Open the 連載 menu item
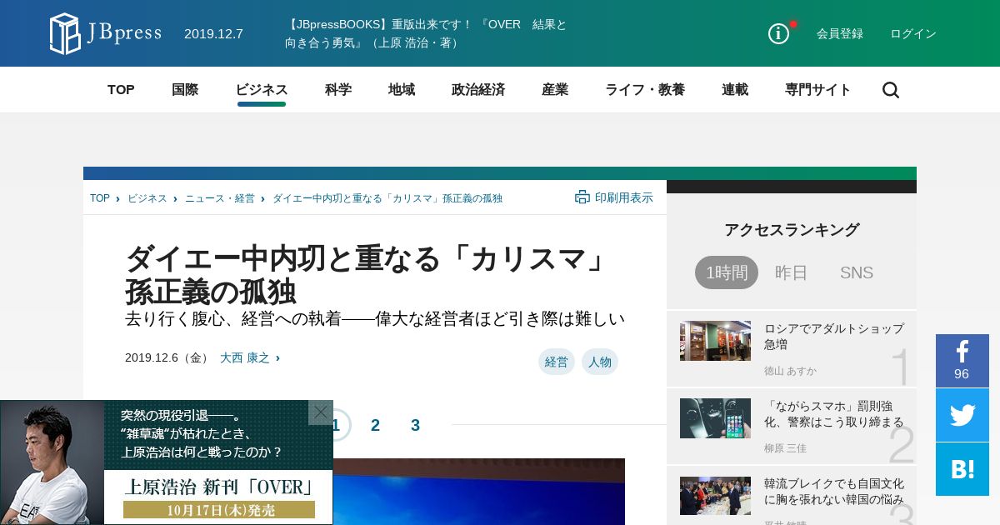This screenshot has height=525, width=1000. [x=735, y=90]
